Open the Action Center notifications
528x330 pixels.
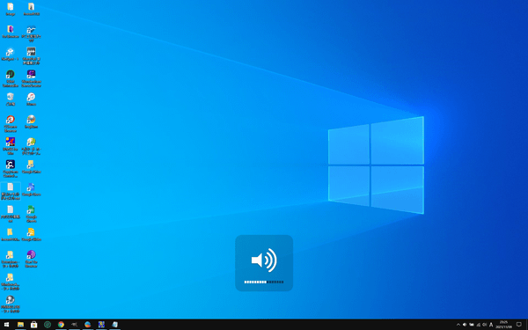519,325
